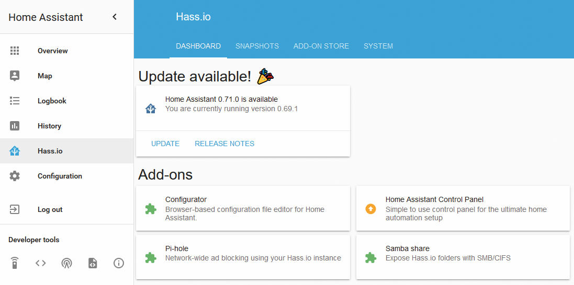
Task: Click the Configurator green puzzle icon
Action: [151, 209]
